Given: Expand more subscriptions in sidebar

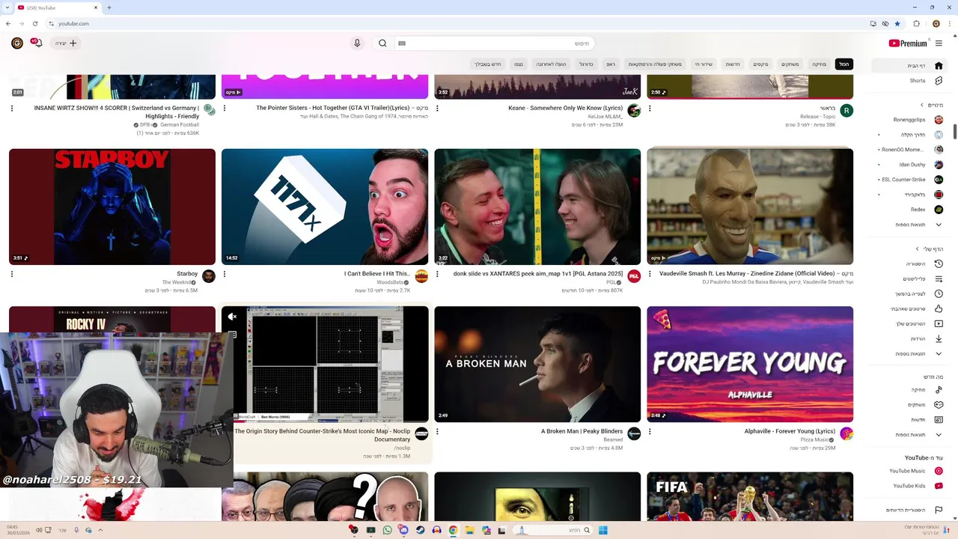Looking at the screenshot, I should 909,225.
